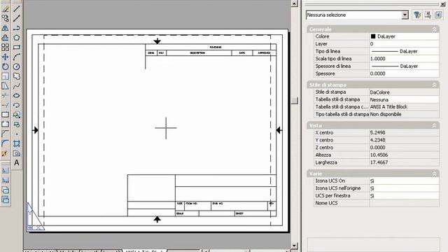Click the drawing scrollbar down arrow

click(x=294, y=246)
